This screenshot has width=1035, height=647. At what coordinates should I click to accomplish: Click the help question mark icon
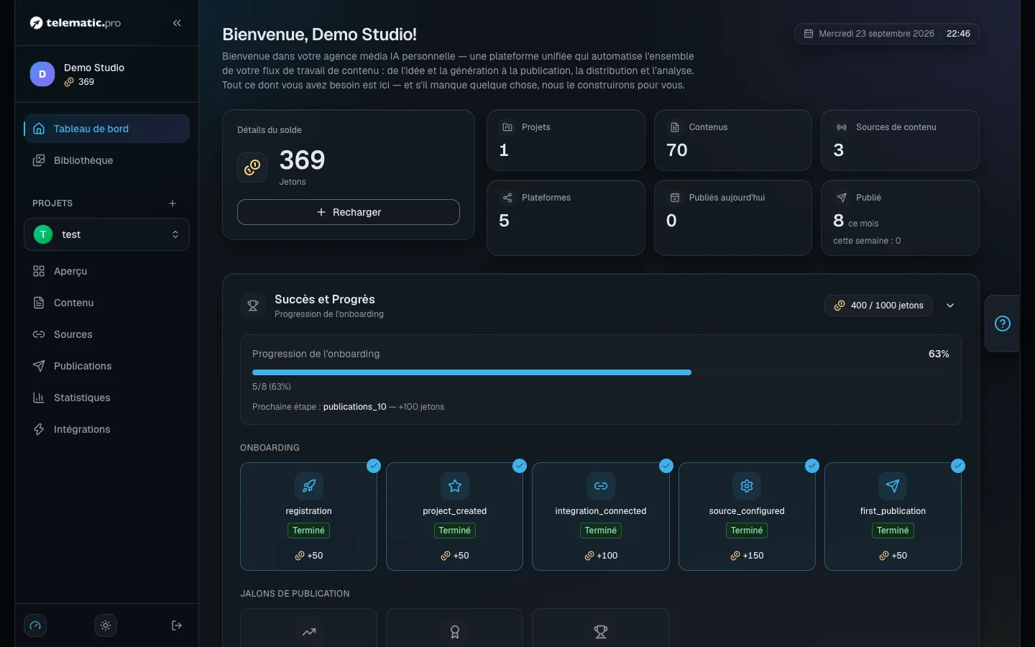[1003, 323]
